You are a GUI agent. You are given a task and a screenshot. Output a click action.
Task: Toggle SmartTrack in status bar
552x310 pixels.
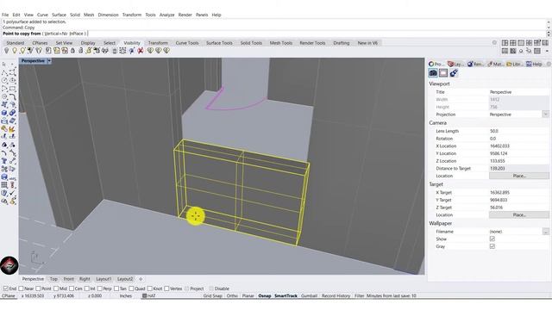285,296
